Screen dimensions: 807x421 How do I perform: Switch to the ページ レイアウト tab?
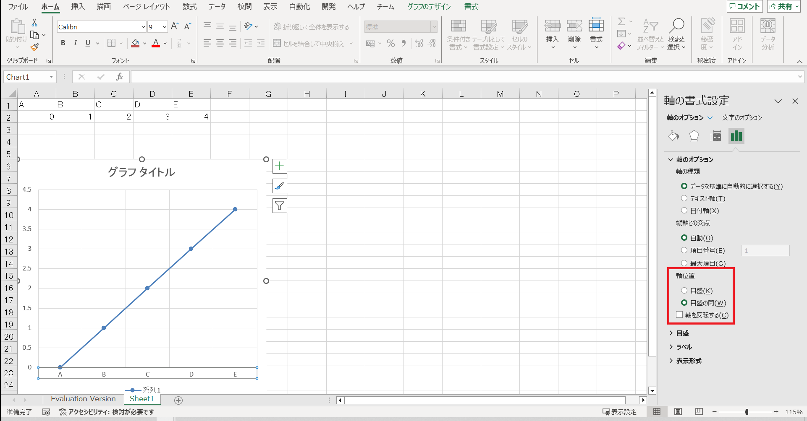coord(147,7)
